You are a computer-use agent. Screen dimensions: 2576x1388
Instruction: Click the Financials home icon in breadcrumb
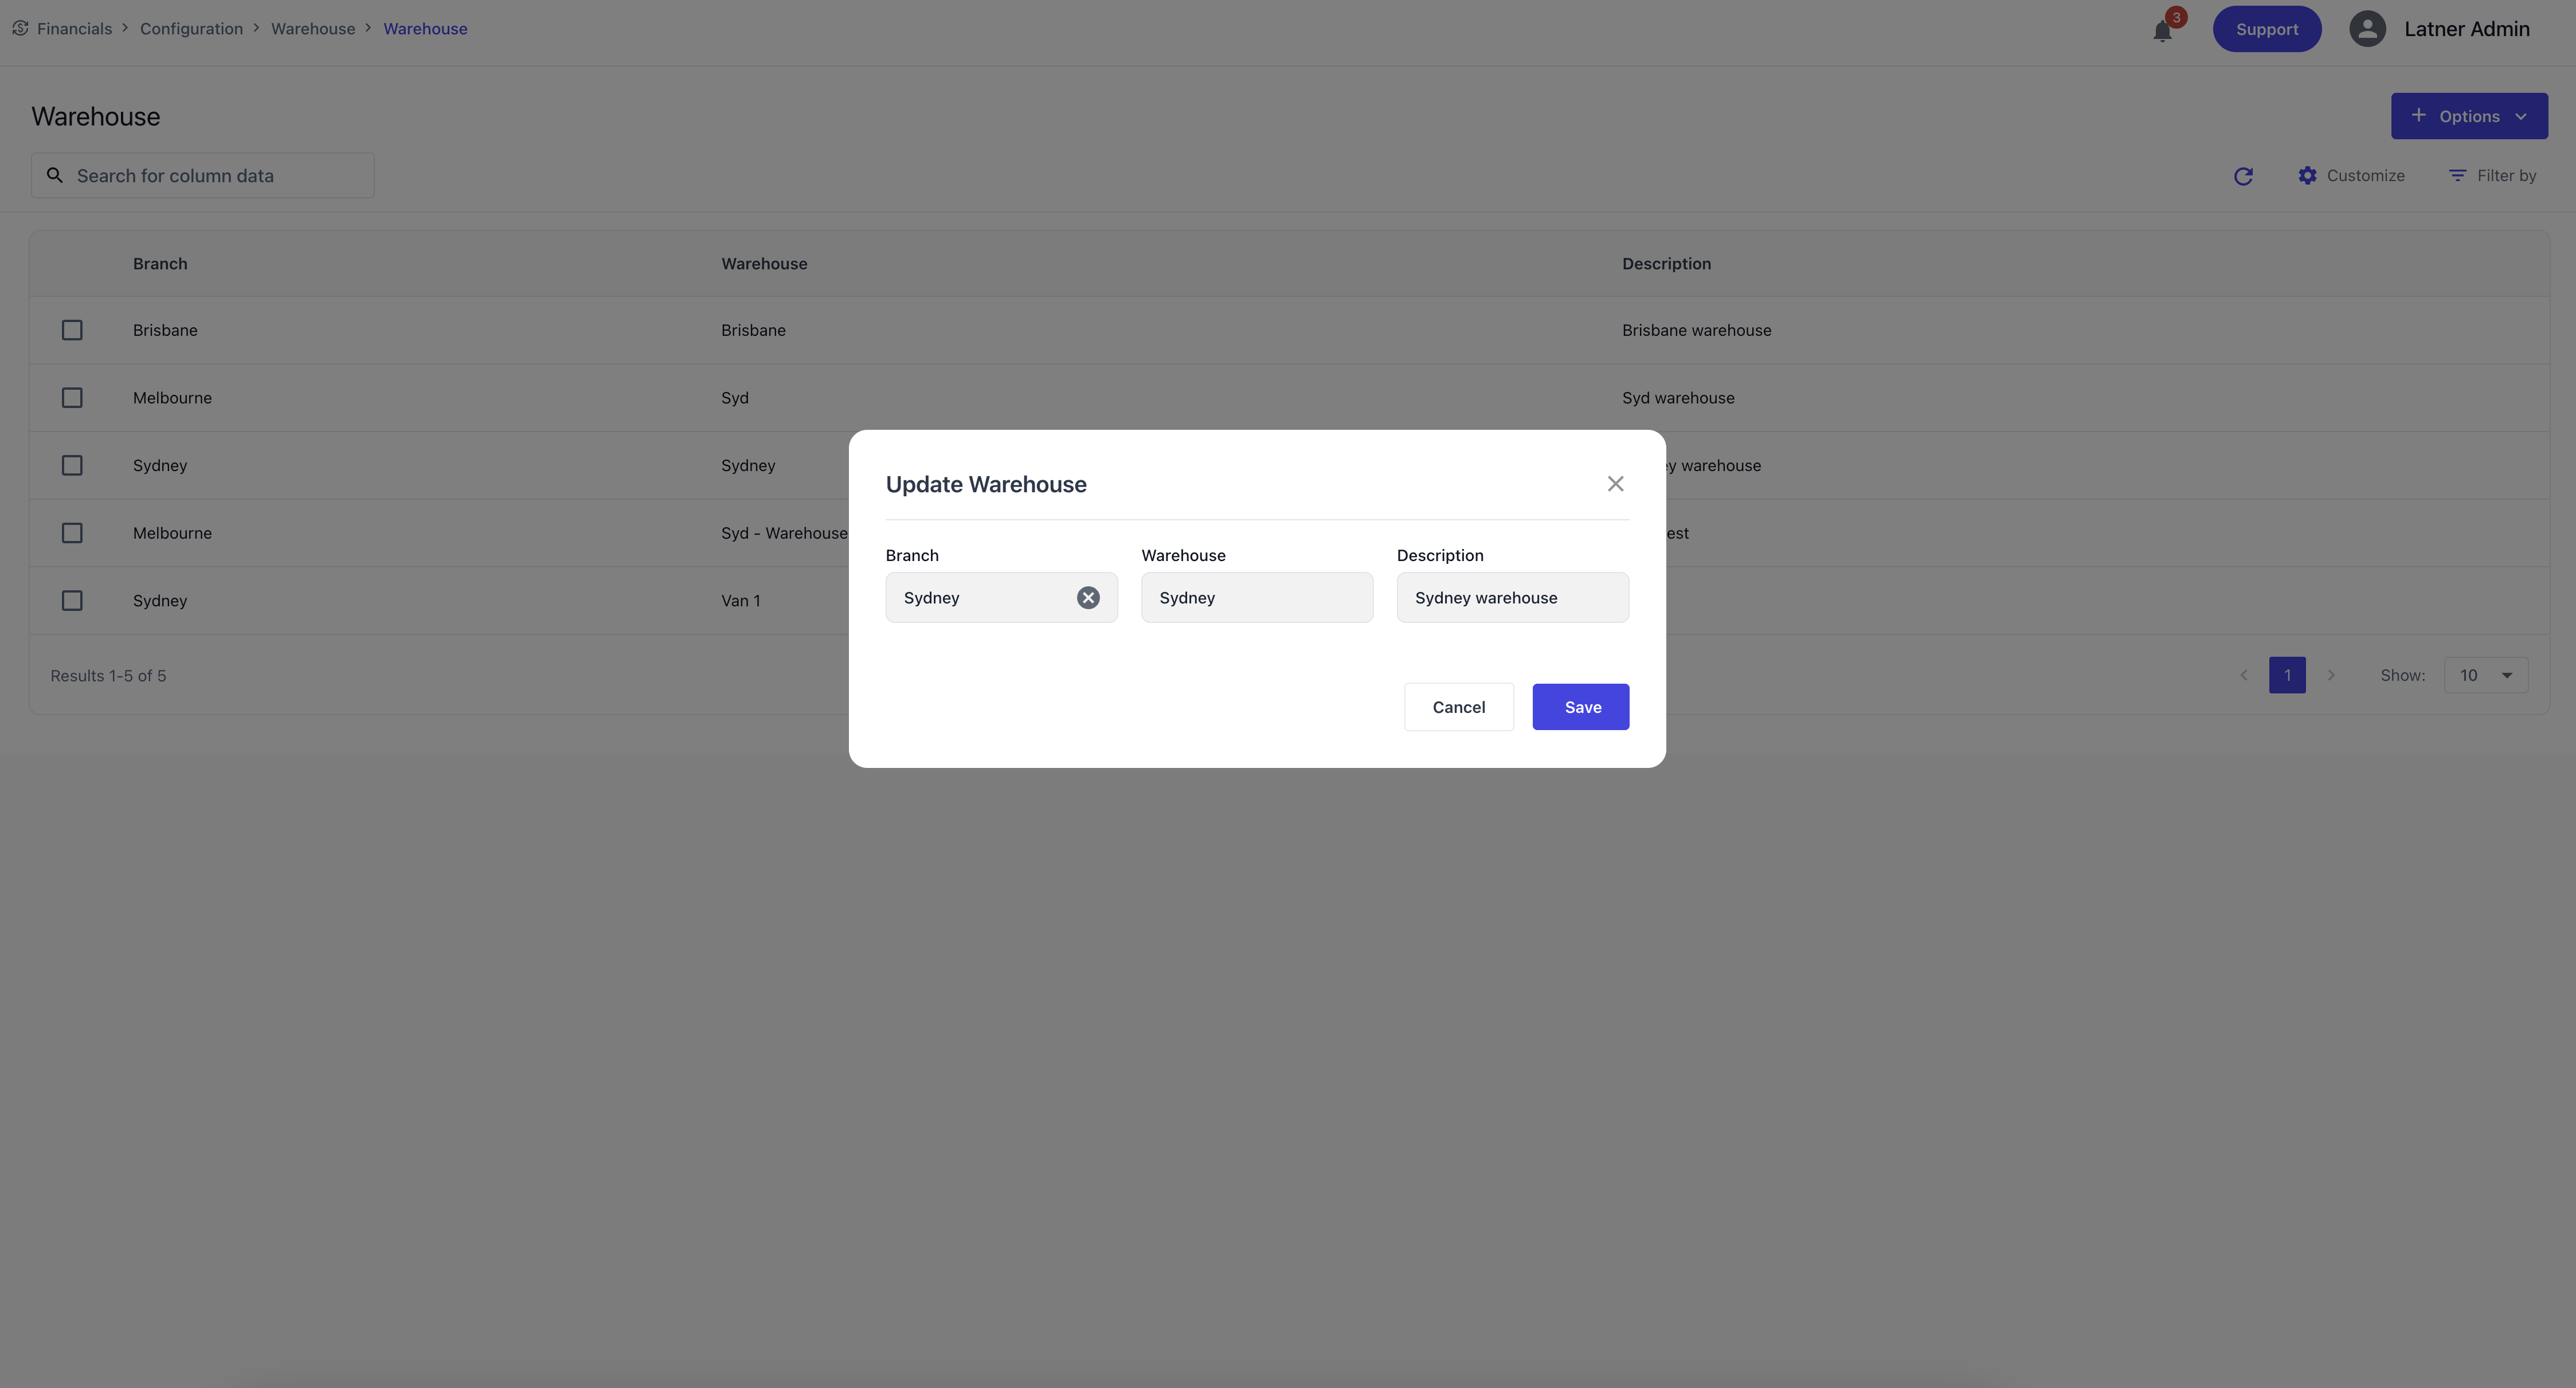20,28
